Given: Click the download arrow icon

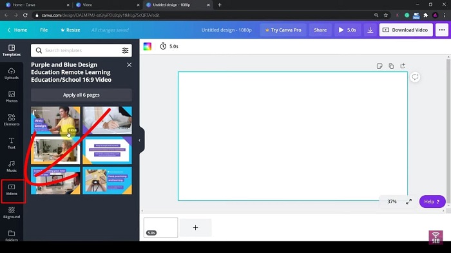Looking at the screenshot, I should 370,30.
